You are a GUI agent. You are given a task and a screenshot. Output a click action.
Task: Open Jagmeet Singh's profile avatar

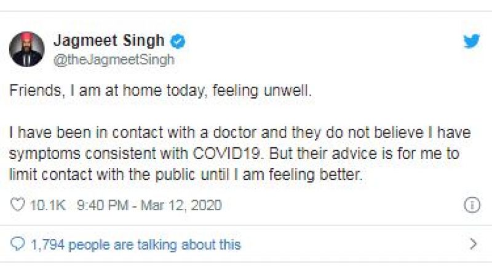pyautogui.click(x=26, y=49)
